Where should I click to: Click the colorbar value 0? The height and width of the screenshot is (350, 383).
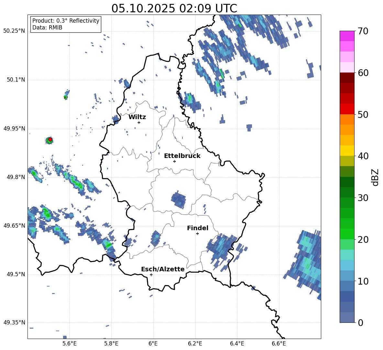361,323
